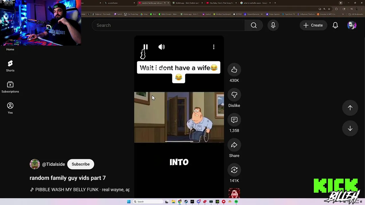Go to Home in the sidebar
Viewport: 365px width, 205px height.
[x=10, y=49]
